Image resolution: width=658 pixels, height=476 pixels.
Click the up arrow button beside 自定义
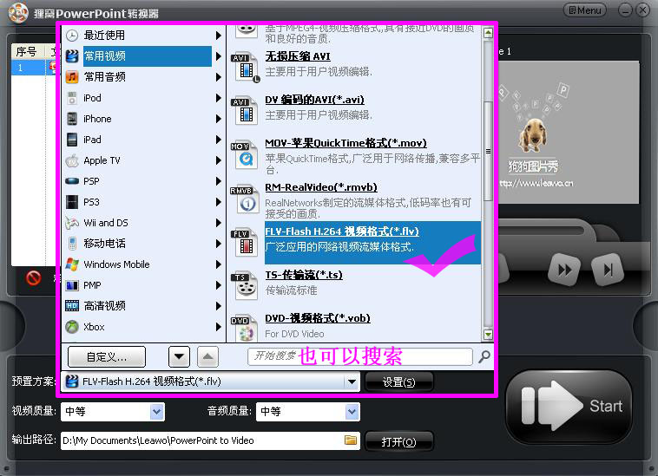tap(207, 357)
